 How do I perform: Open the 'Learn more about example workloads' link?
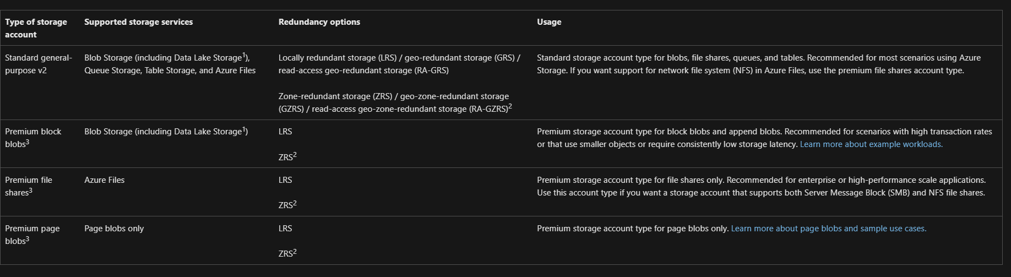(871, 144)
